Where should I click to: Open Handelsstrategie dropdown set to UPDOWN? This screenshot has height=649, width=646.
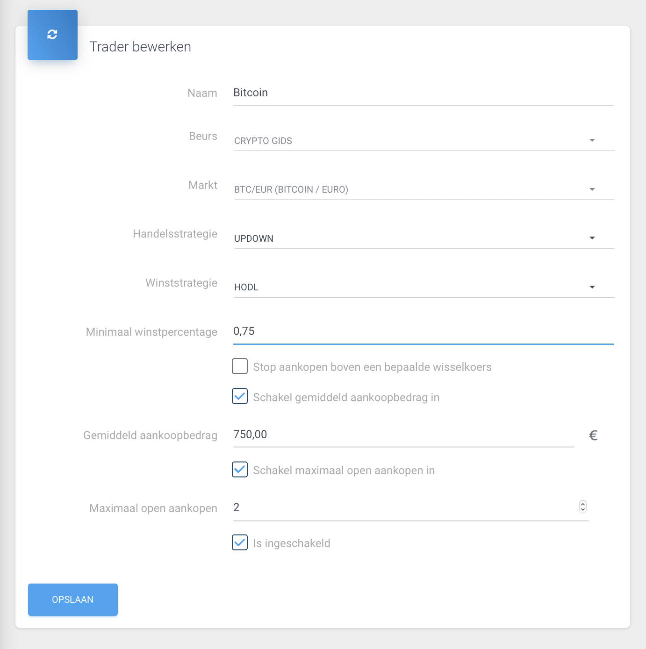411,238
